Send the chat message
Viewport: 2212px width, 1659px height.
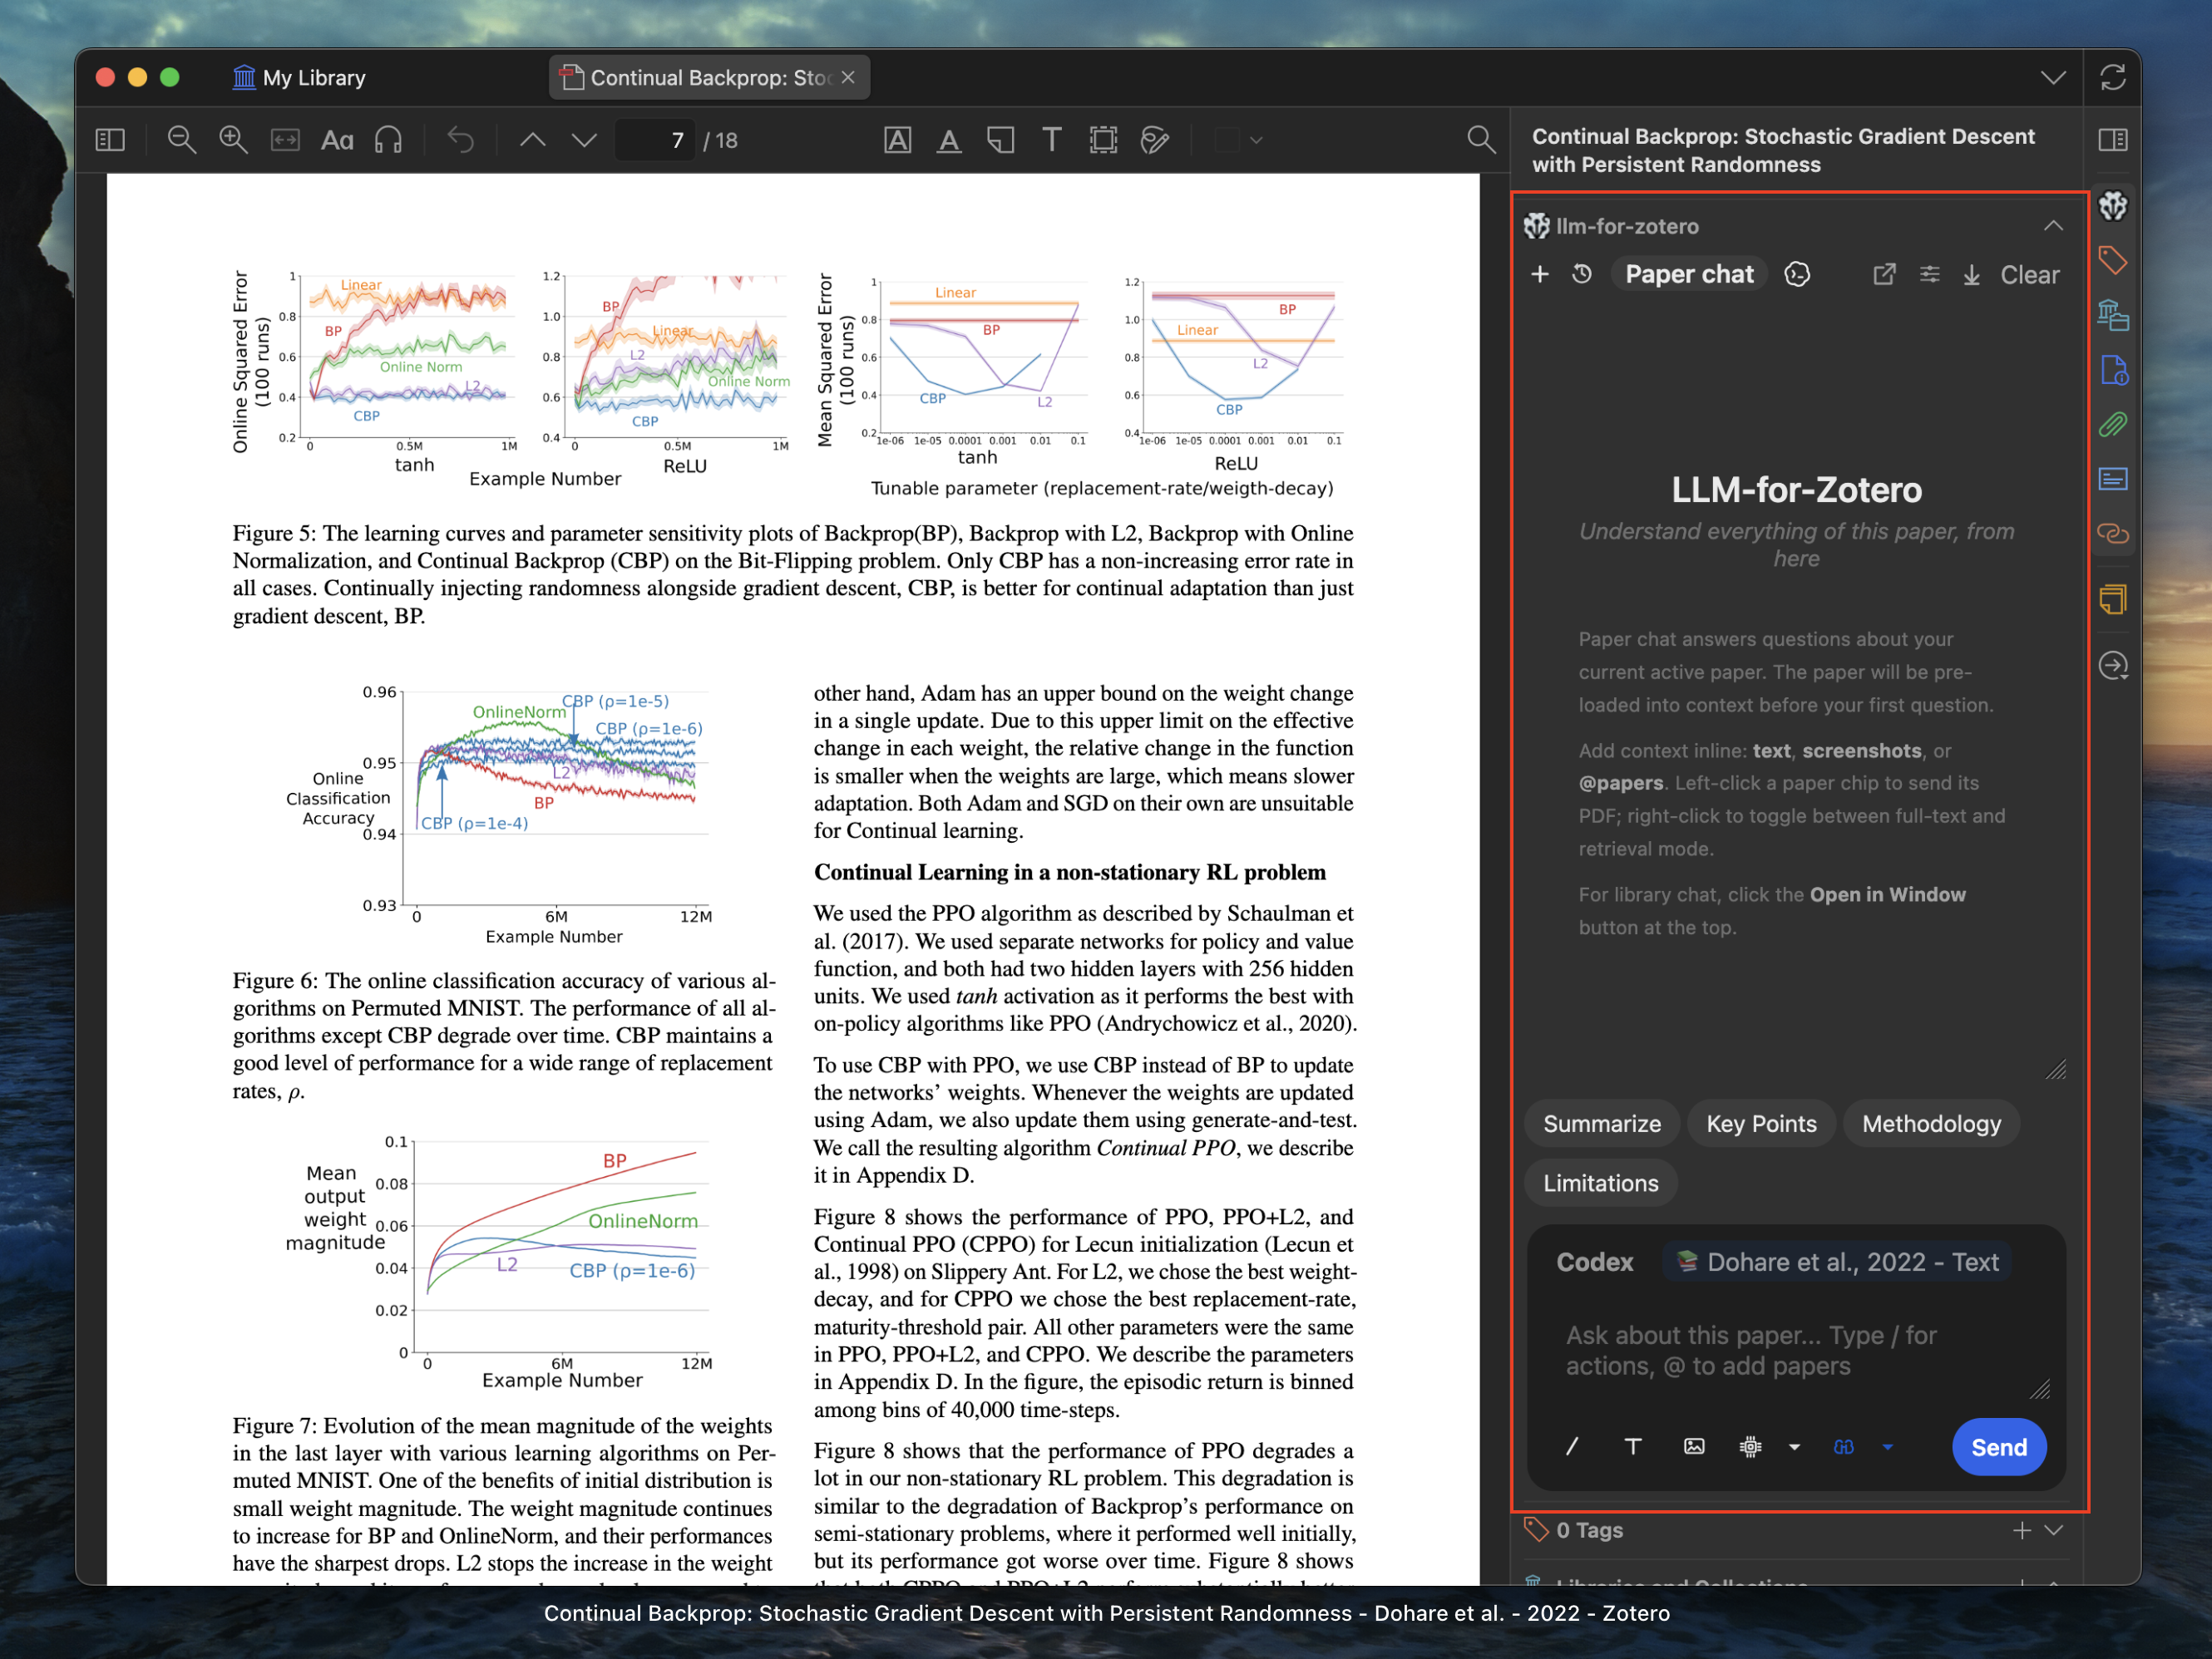1998,1447
